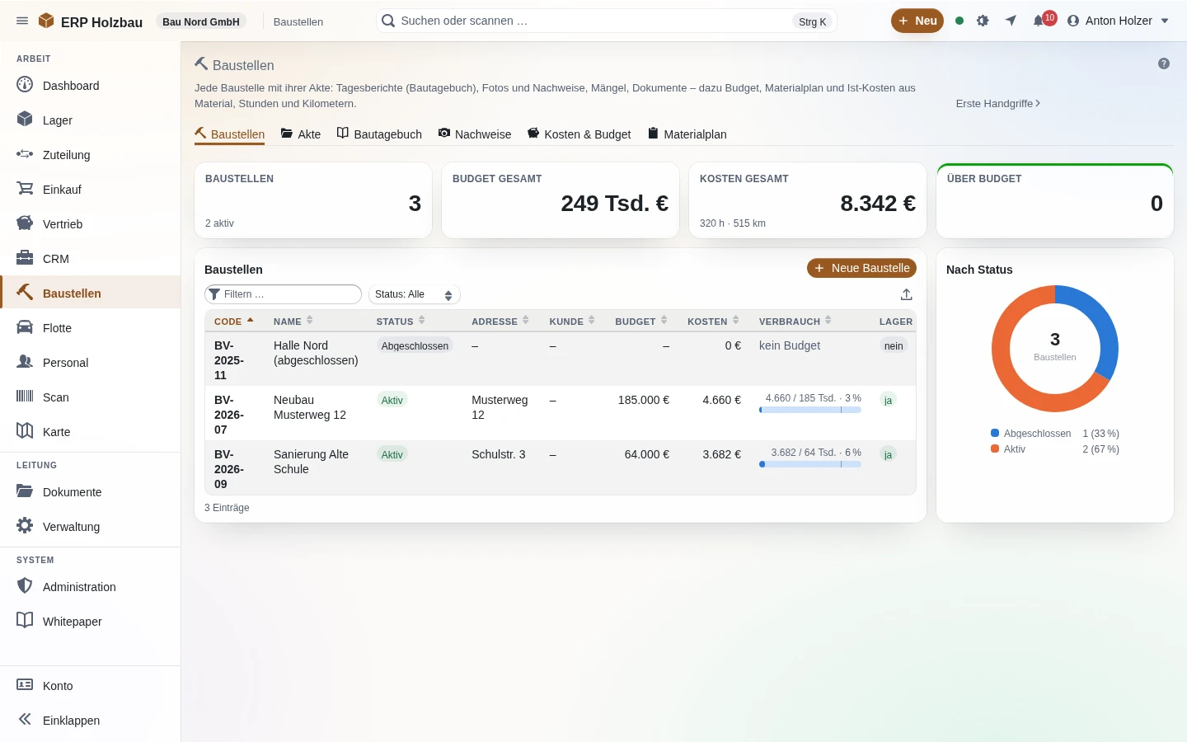The height and width of the screenshot is (742, 1187).
Task: Open Einkauf shopping cart item
Action: [91, 189]
